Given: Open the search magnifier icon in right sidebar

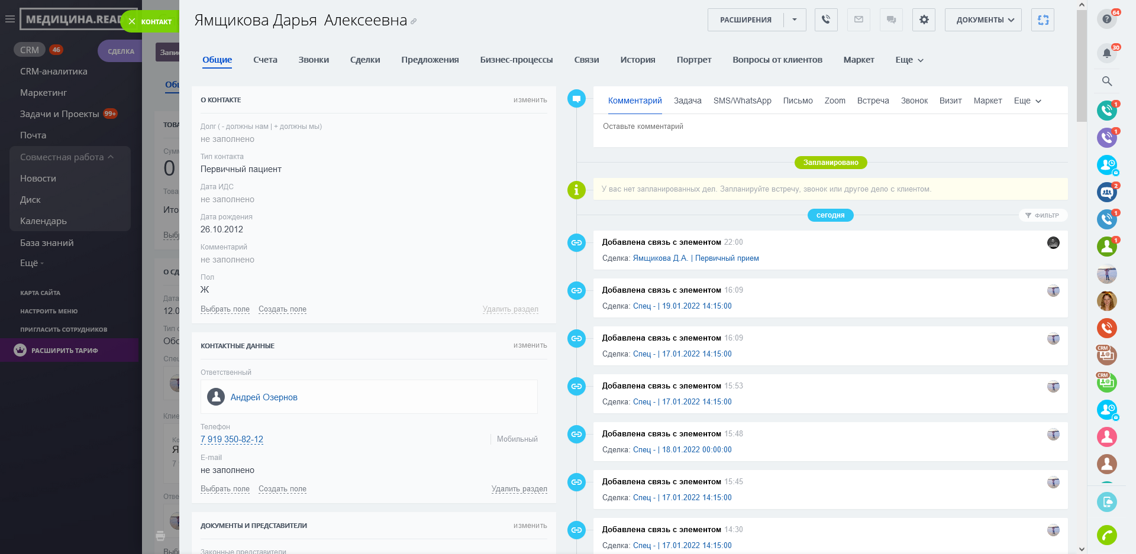Looking at the screenshot, I should [x=1106, y=81].
